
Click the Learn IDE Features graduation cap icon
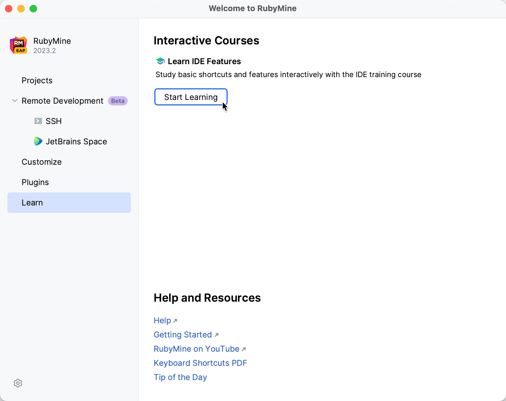click(160, 61)
